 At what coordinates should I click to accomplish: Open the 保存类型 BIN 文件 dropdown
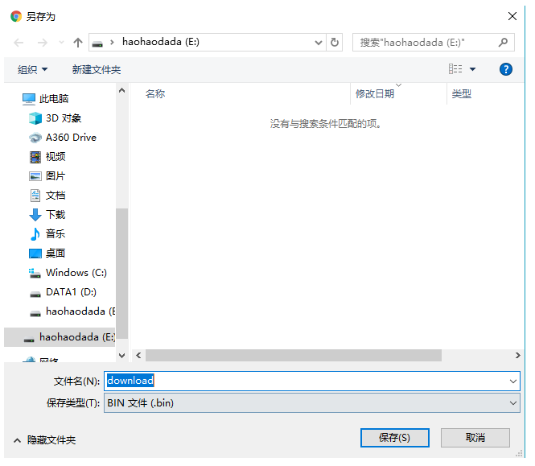[312, 403]
